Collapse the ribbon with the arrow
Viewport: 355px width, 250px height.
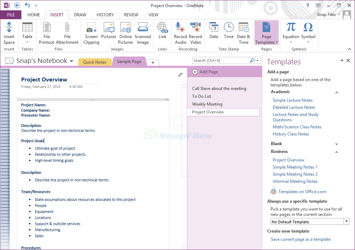point(349,49)
